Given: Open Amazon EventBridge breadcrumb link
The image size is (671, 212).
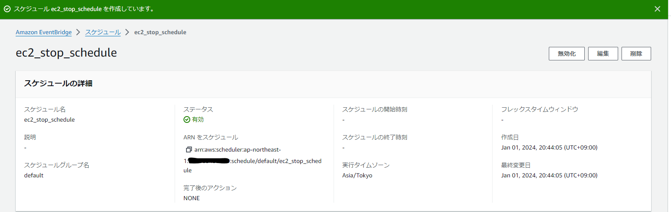Looking at the screenshot, I should (x=44, y=32).
